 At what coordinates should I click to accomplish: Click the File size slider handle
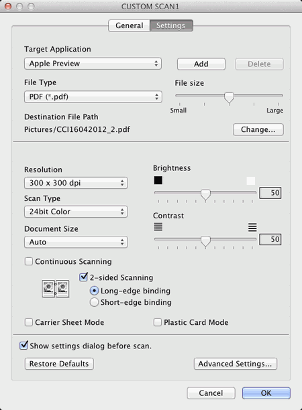[230, 98]
